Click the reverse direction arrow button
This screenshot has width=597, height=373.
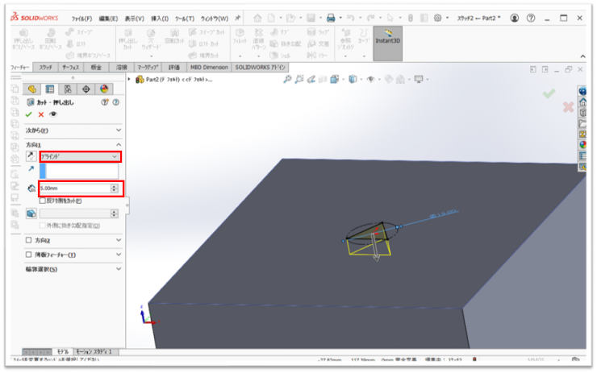click(x=31, y=156)
